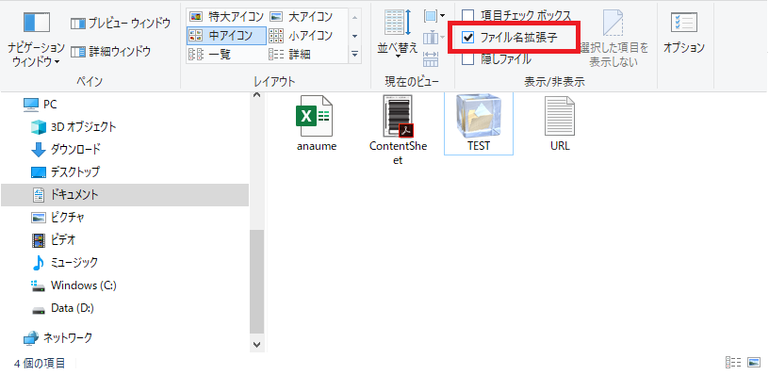Click the Add columns icon
Viewport: 769px width, 375px height.
(x=434, y=38)
